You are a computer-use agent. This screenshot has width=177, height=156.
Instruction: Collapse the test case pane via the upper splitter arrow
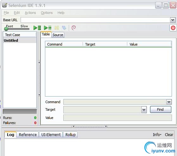39,62
